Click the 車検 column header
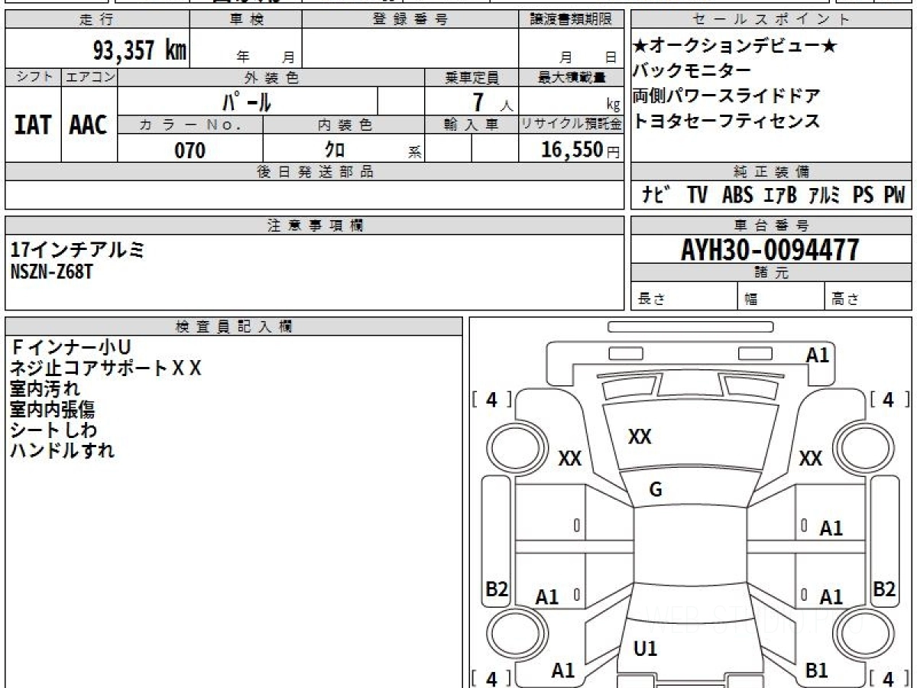This screenshot has width=917, height=688. click(246, 19)
